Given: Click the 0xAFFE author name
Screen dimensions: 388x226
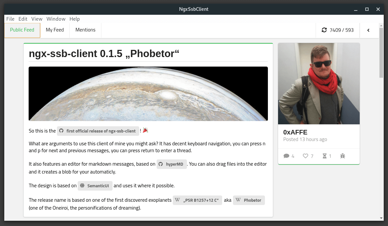Looking at the screenshot, I should [x=295, y=132].
